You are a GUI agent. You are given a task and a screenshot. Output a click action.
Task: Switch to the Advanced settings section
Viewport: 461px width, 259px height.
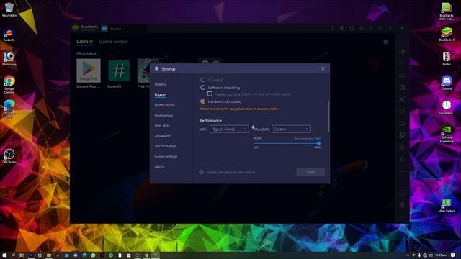coord(162,136)
